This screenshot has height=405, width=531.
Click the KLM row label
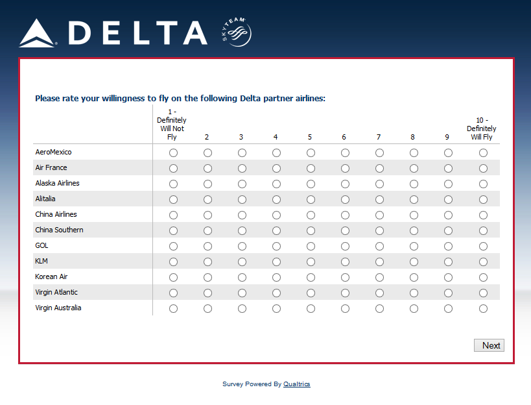41,261
